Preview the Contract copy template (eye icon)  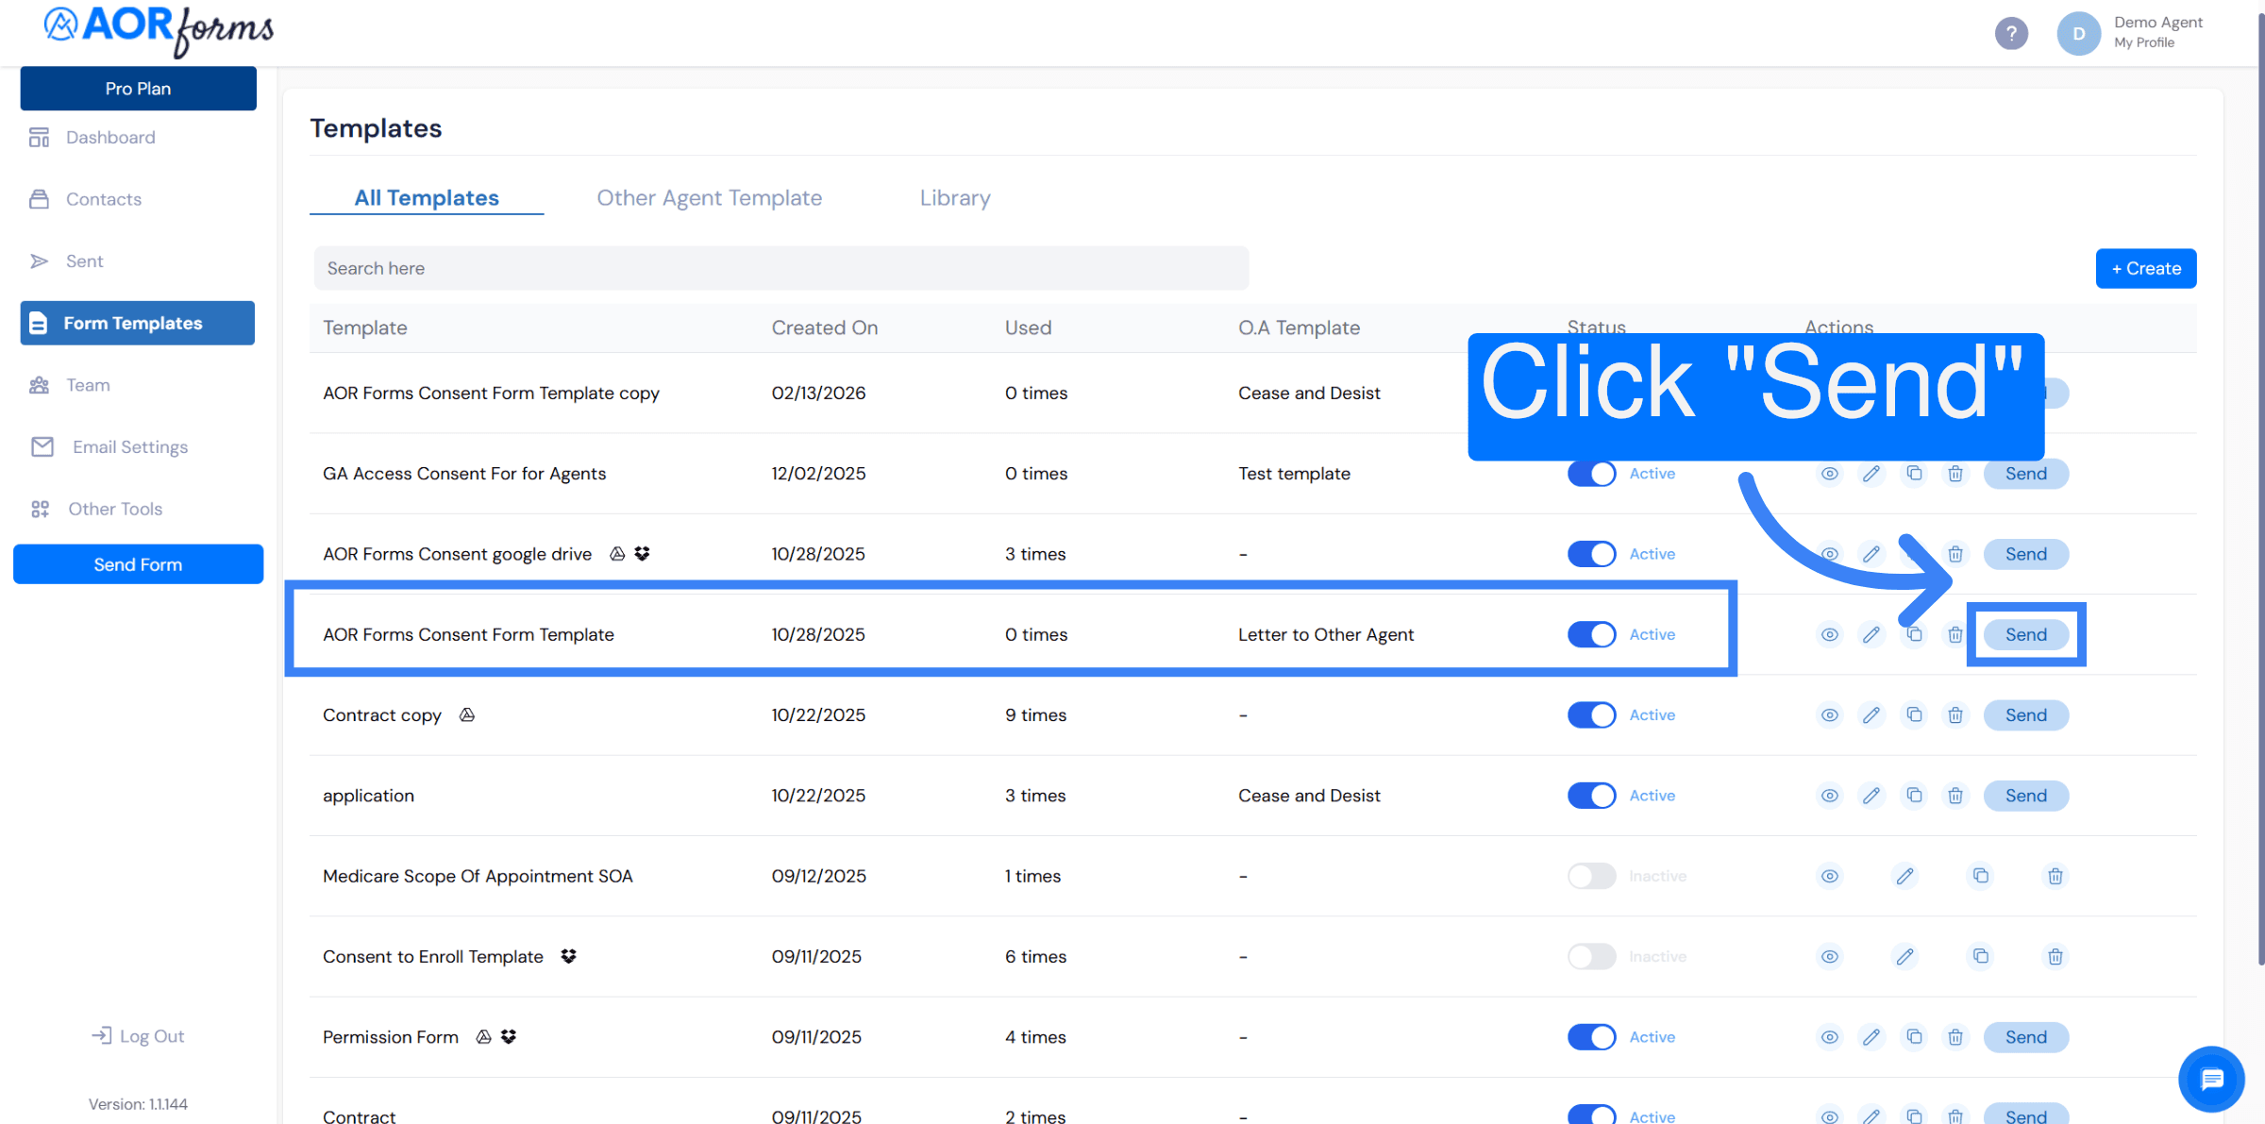pyautogui.click(x=1829, y=715)
